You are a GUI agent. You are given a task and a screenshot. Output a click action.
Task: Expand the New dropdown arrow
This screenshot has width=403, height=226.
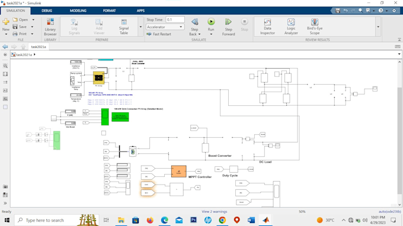(6, 34)
